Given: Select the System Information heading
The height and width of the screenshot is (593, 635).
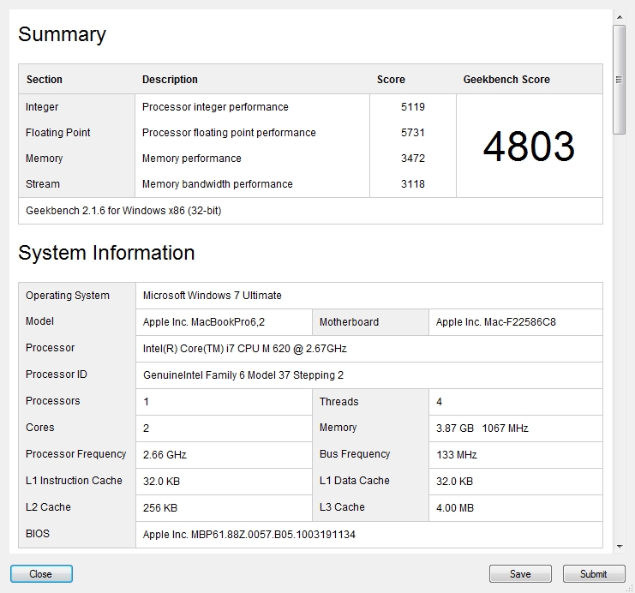Looking at the screenshot, I should (x=106, y=253).
